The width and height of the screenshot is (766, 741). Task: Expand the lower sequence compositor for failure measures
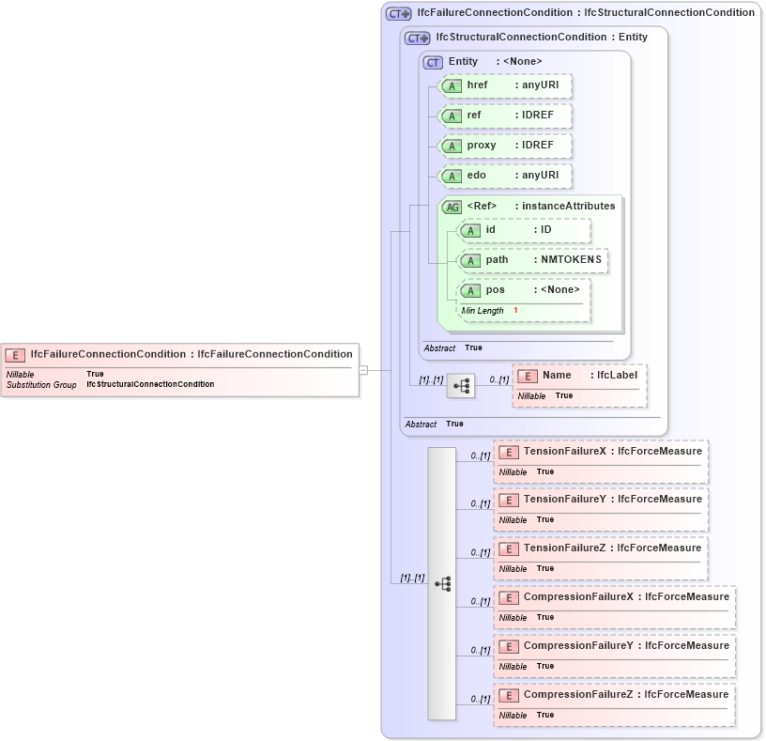(441, 583)
